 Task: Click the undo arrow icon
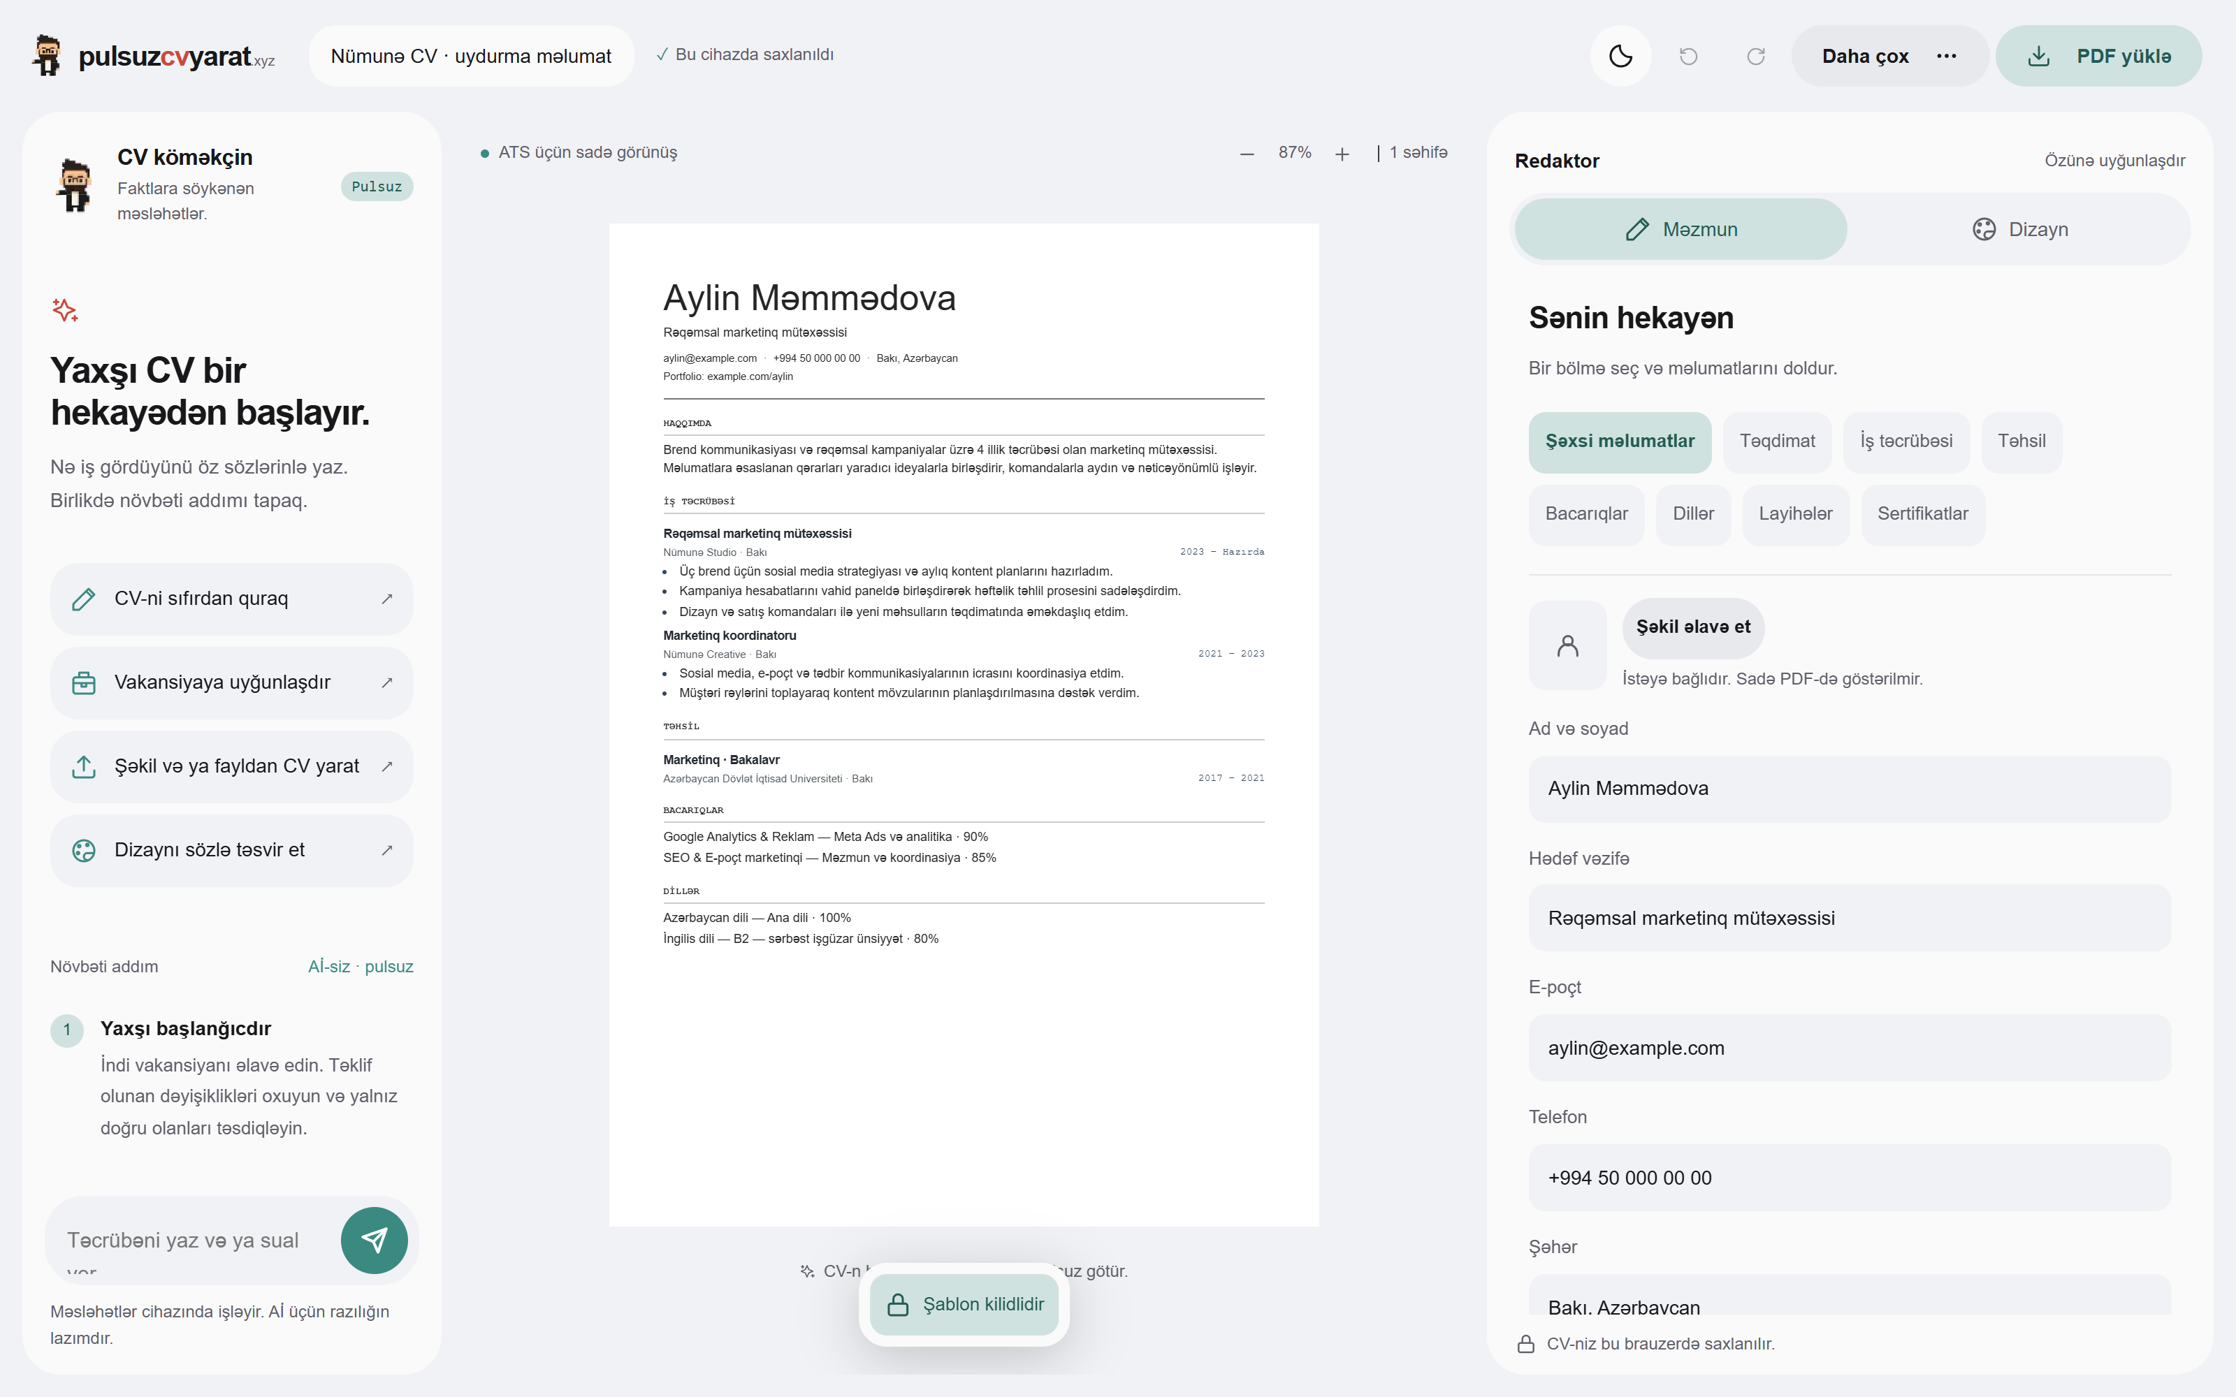point(1688,57)
